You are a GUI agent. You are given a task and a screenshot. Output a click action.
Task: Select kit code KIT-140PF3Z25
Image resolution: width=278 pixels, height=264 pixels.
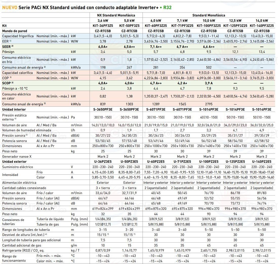click(x=262, y=26)
